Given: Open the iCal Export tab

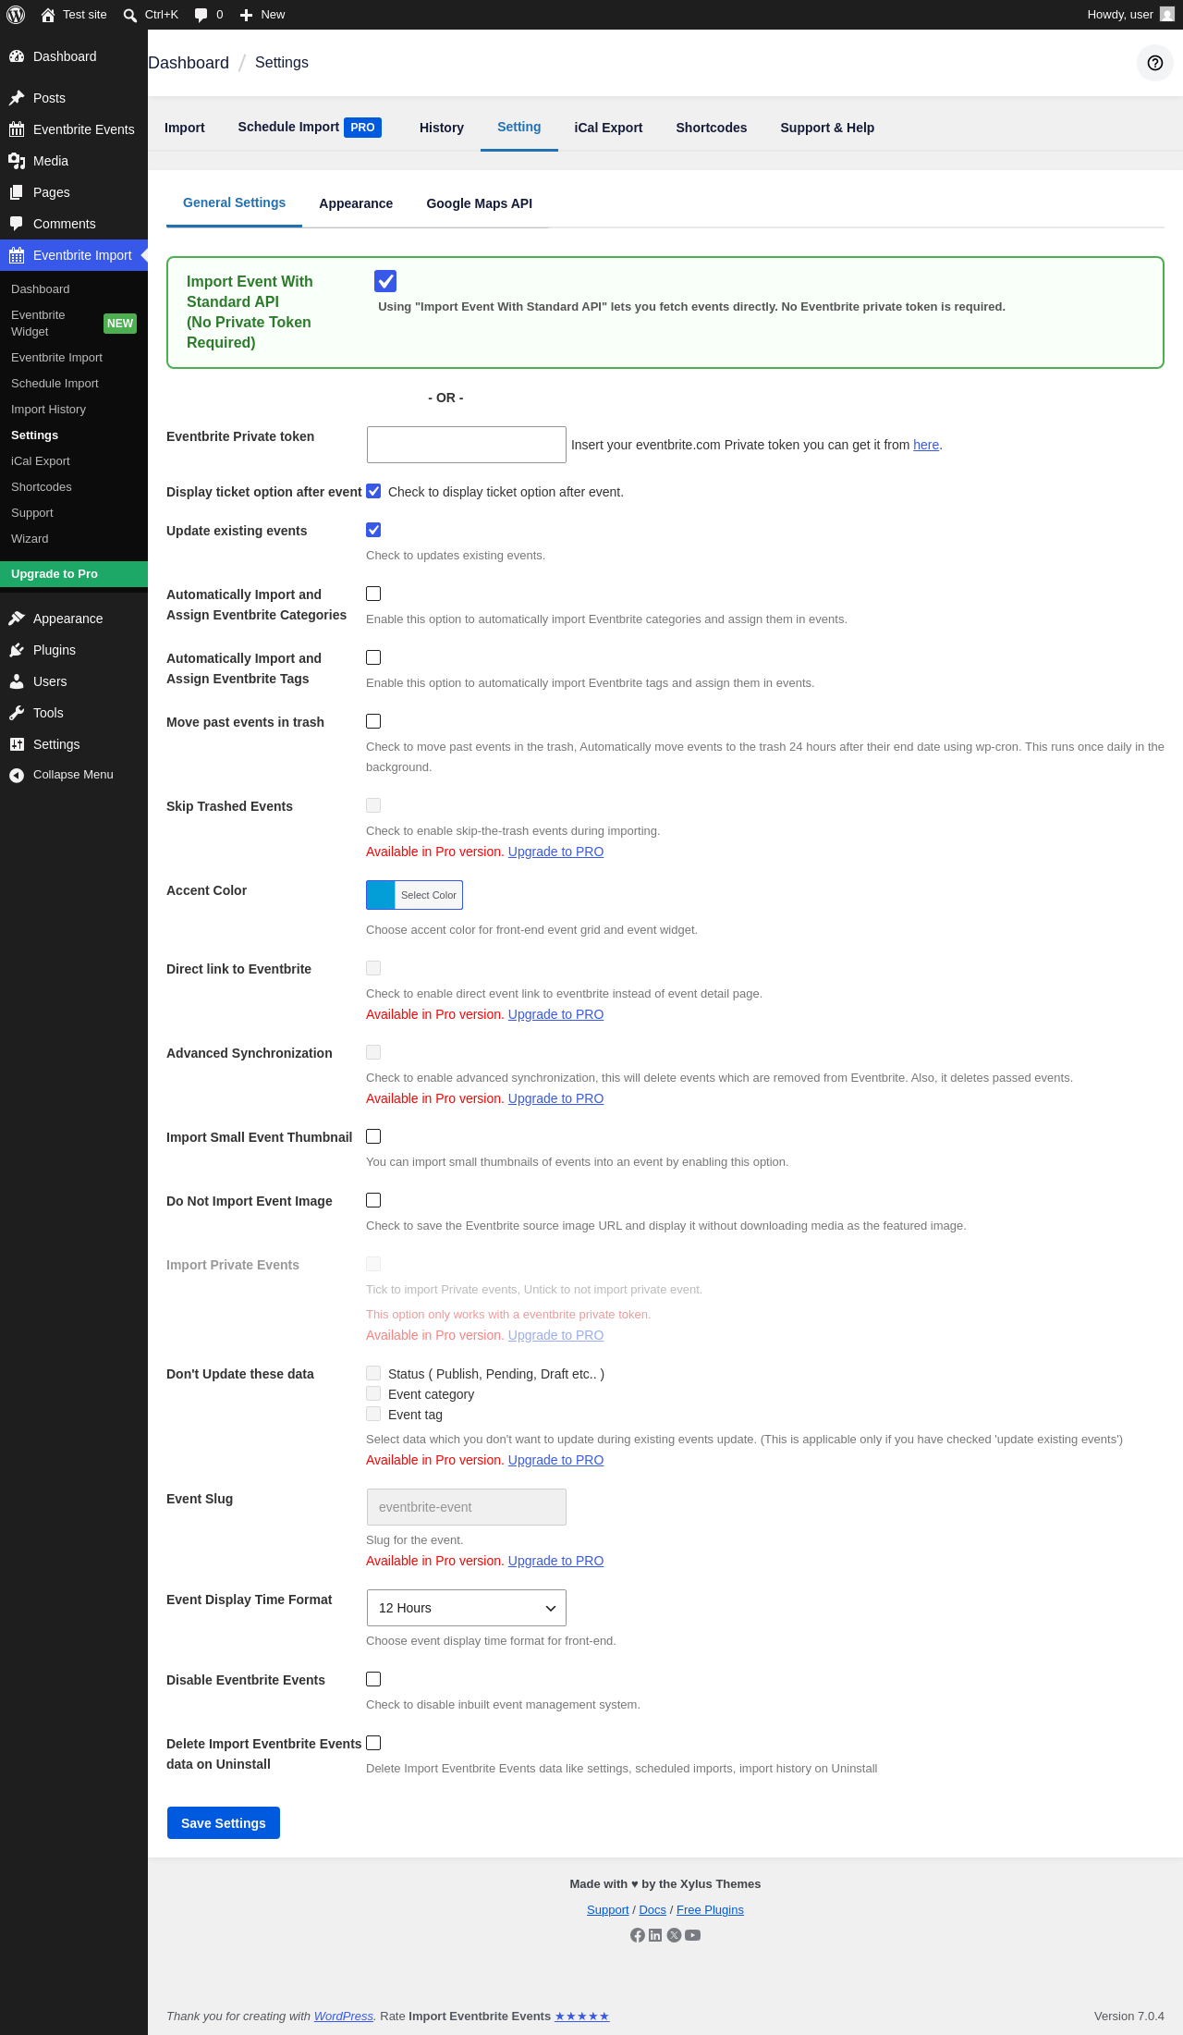Looking at the screenshot, I should [x=608, y=128].
